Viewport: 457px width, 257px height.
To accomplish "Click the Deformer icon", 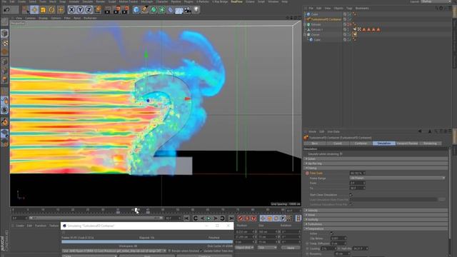I will click(171, 10).
